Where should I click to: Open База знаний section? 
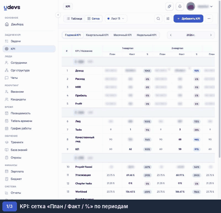pos(19,150)
